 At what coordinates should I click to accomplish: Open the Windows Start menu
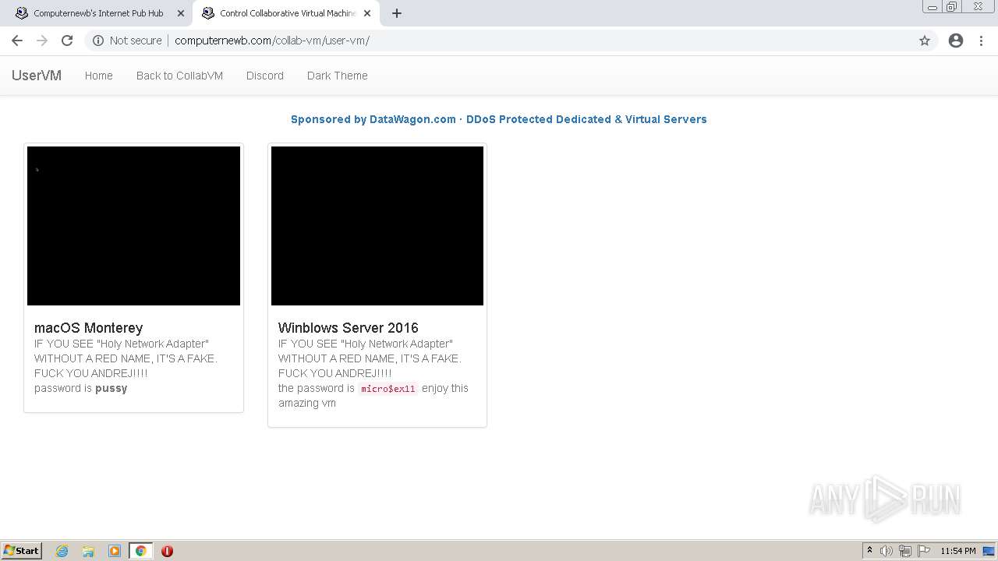pos(22,551)
